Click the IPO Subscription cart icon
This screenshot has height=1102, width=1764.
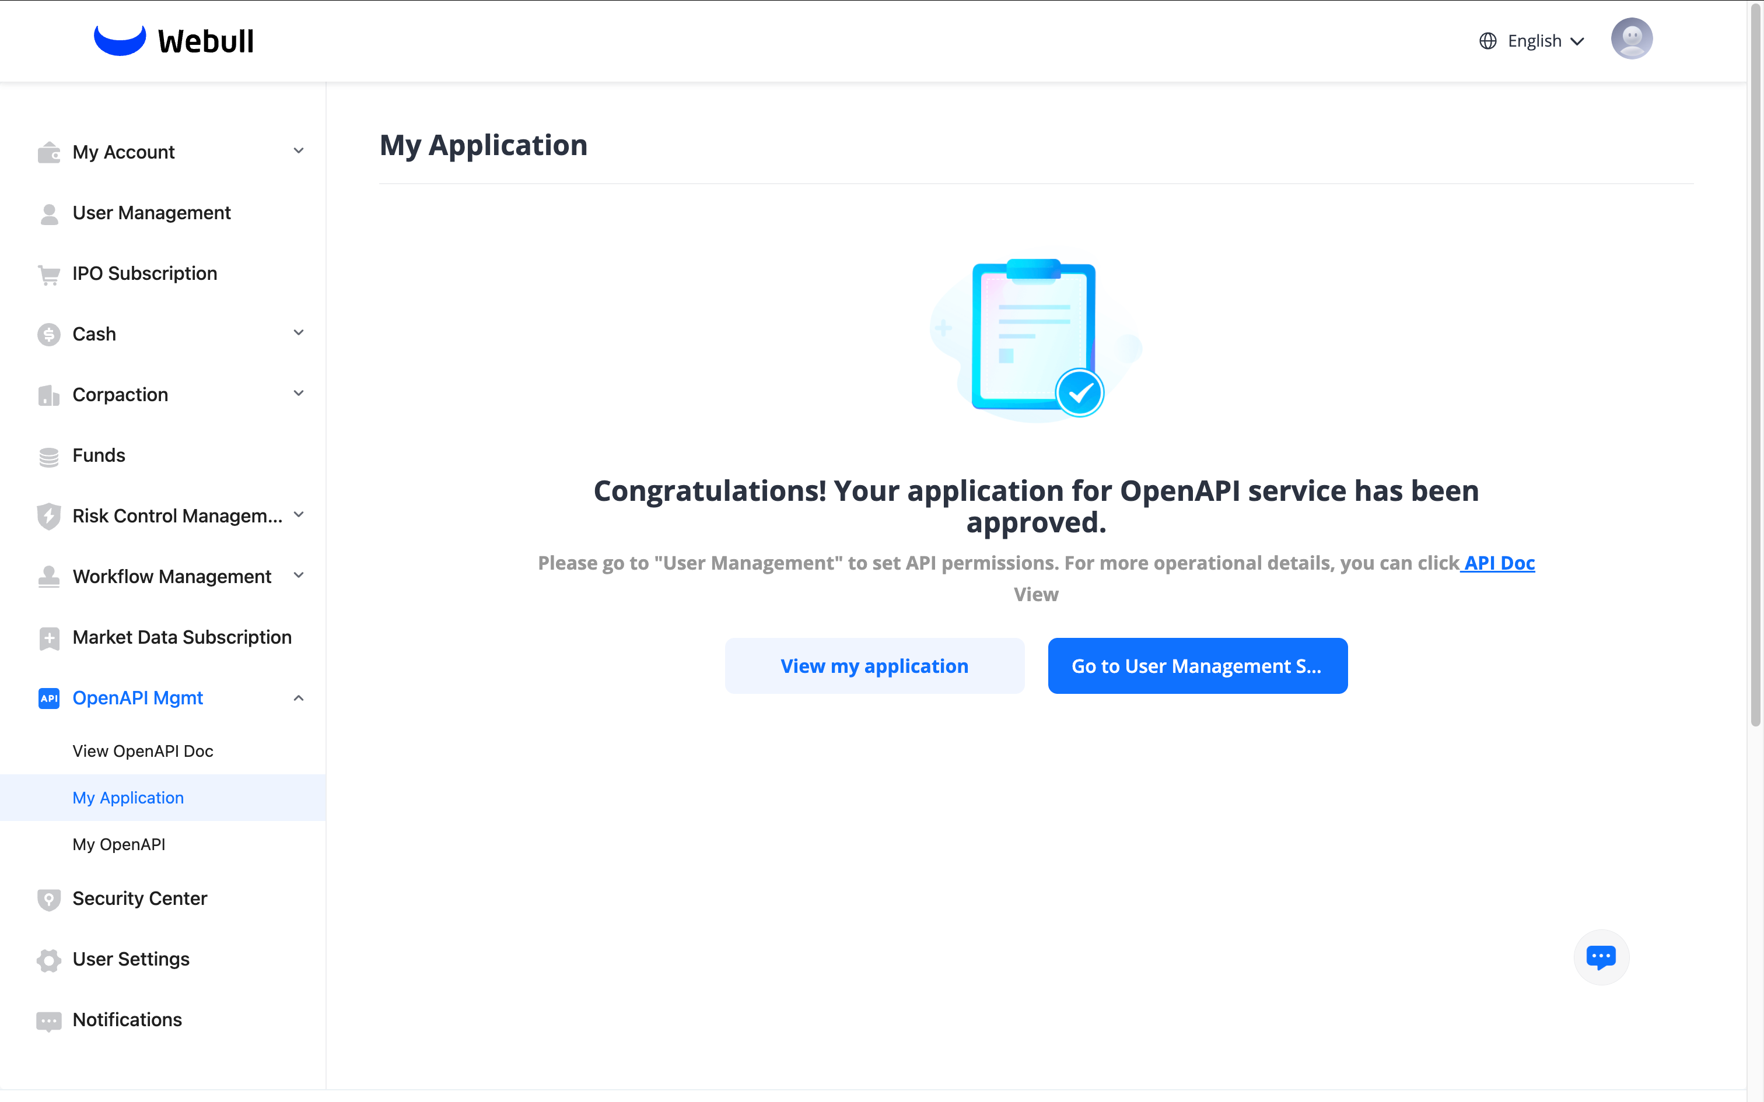[x=49, y=274]
